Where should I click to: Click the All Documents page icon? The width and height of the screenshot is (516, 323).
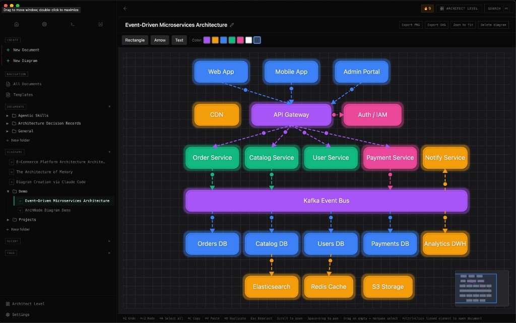point(8,84)
